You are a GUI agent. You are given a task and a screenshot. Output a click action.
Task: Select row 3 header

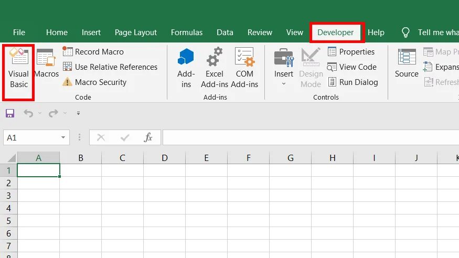8,196
